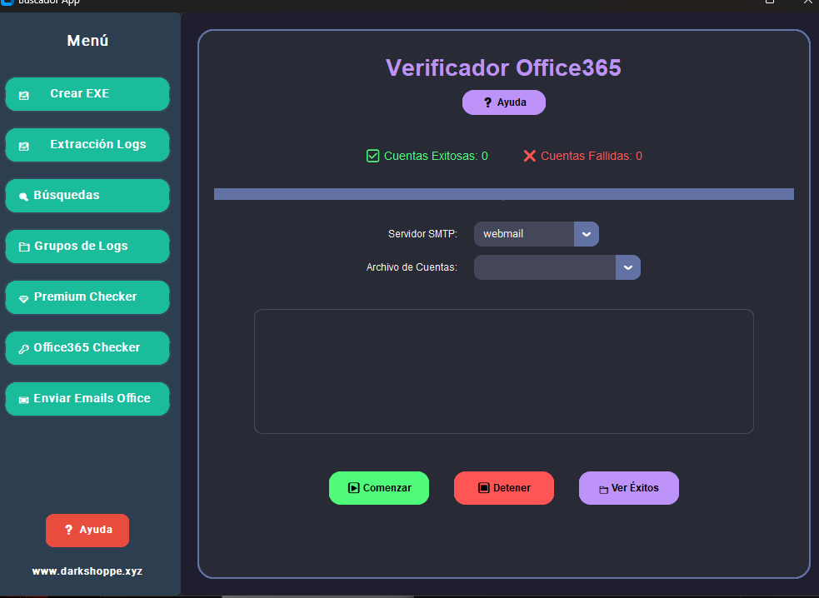Click the diamond icon on Premium Checker
Image resolution: width=819 pixels, height=598 pixels.
point(24,298)
